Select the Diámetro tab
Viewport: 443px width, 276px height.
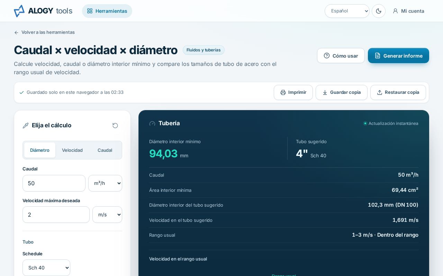(x=40, y=150)
